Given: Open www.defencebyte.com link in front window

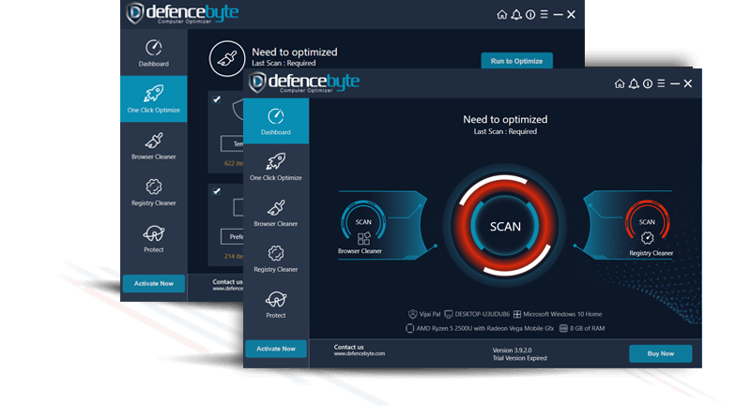Looking at the screenshot, I should point(360,353).
